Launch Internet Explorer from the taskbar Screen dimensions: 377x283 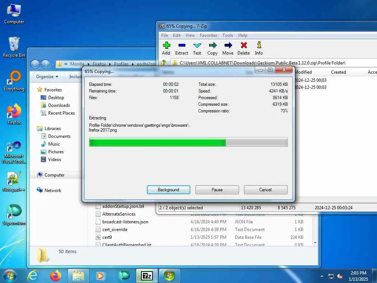[x=33, y=276]
